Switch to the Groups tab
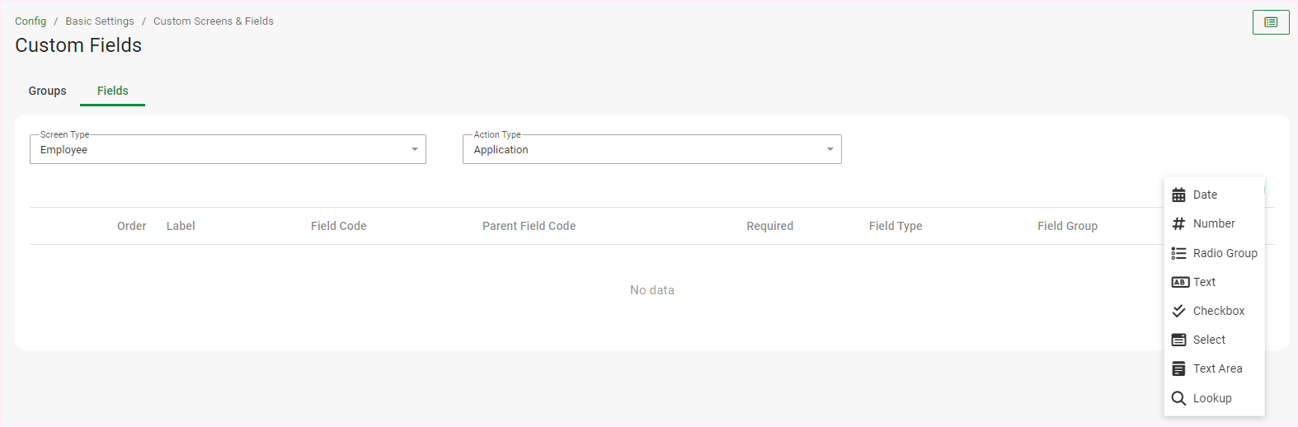 click(x=47, y=91)
